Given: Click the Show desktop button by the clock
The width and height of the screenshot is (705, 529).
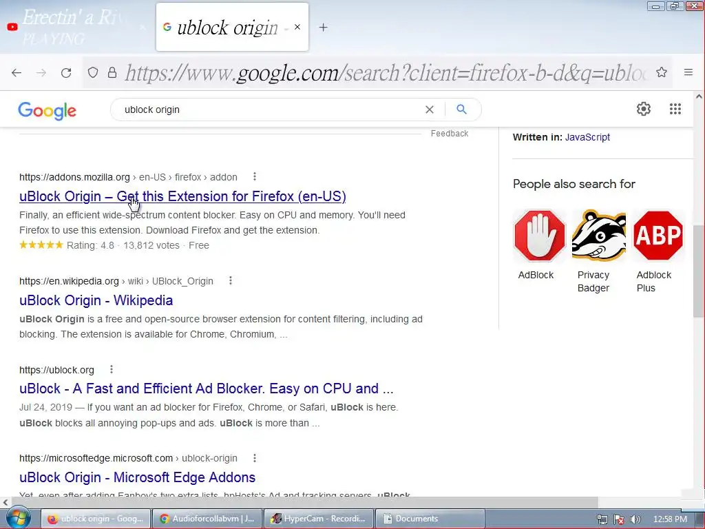Looking at the screenshot, I should click(x=700, y=519).
